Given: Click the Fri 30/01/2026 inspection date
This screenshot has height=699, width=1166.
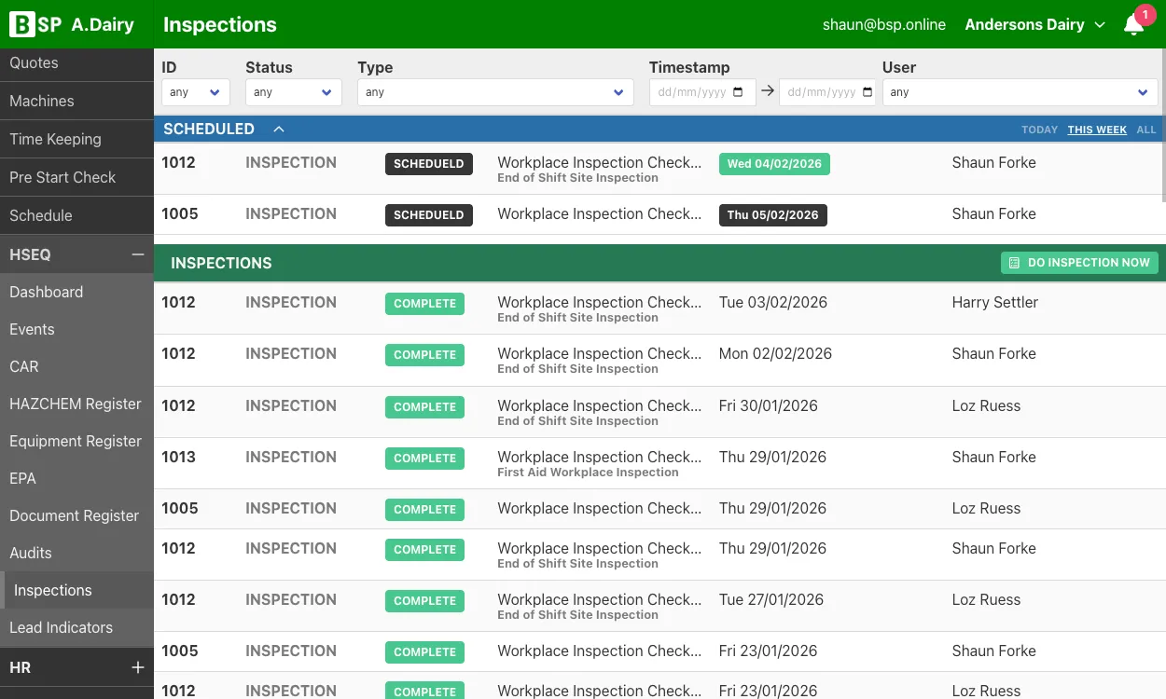Looking at the screenshot, I should tap(768, 405).
